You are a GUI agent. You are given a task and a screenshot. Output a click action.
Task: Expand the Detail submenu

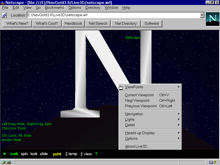(x=150, y=125)
